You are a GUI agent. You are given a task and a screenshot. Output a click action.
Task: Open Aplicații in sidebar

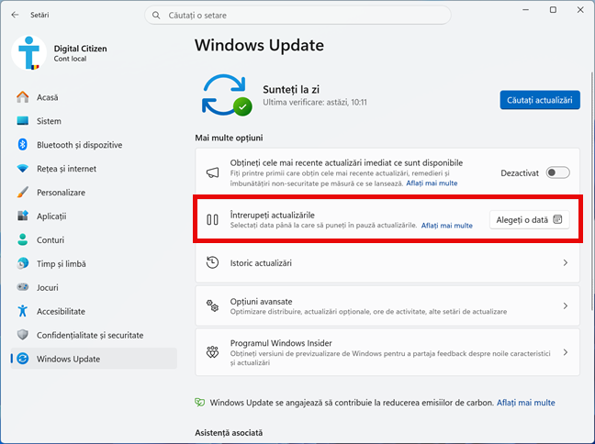click(94, 216)
